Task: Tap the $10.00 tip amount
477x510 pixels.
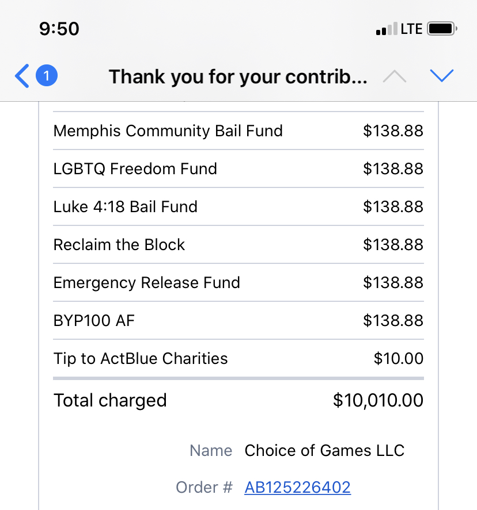Action: coord(399,359)
